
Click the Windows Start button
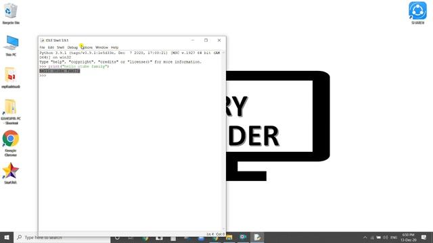pyautogui.click(x=7, y=238)
